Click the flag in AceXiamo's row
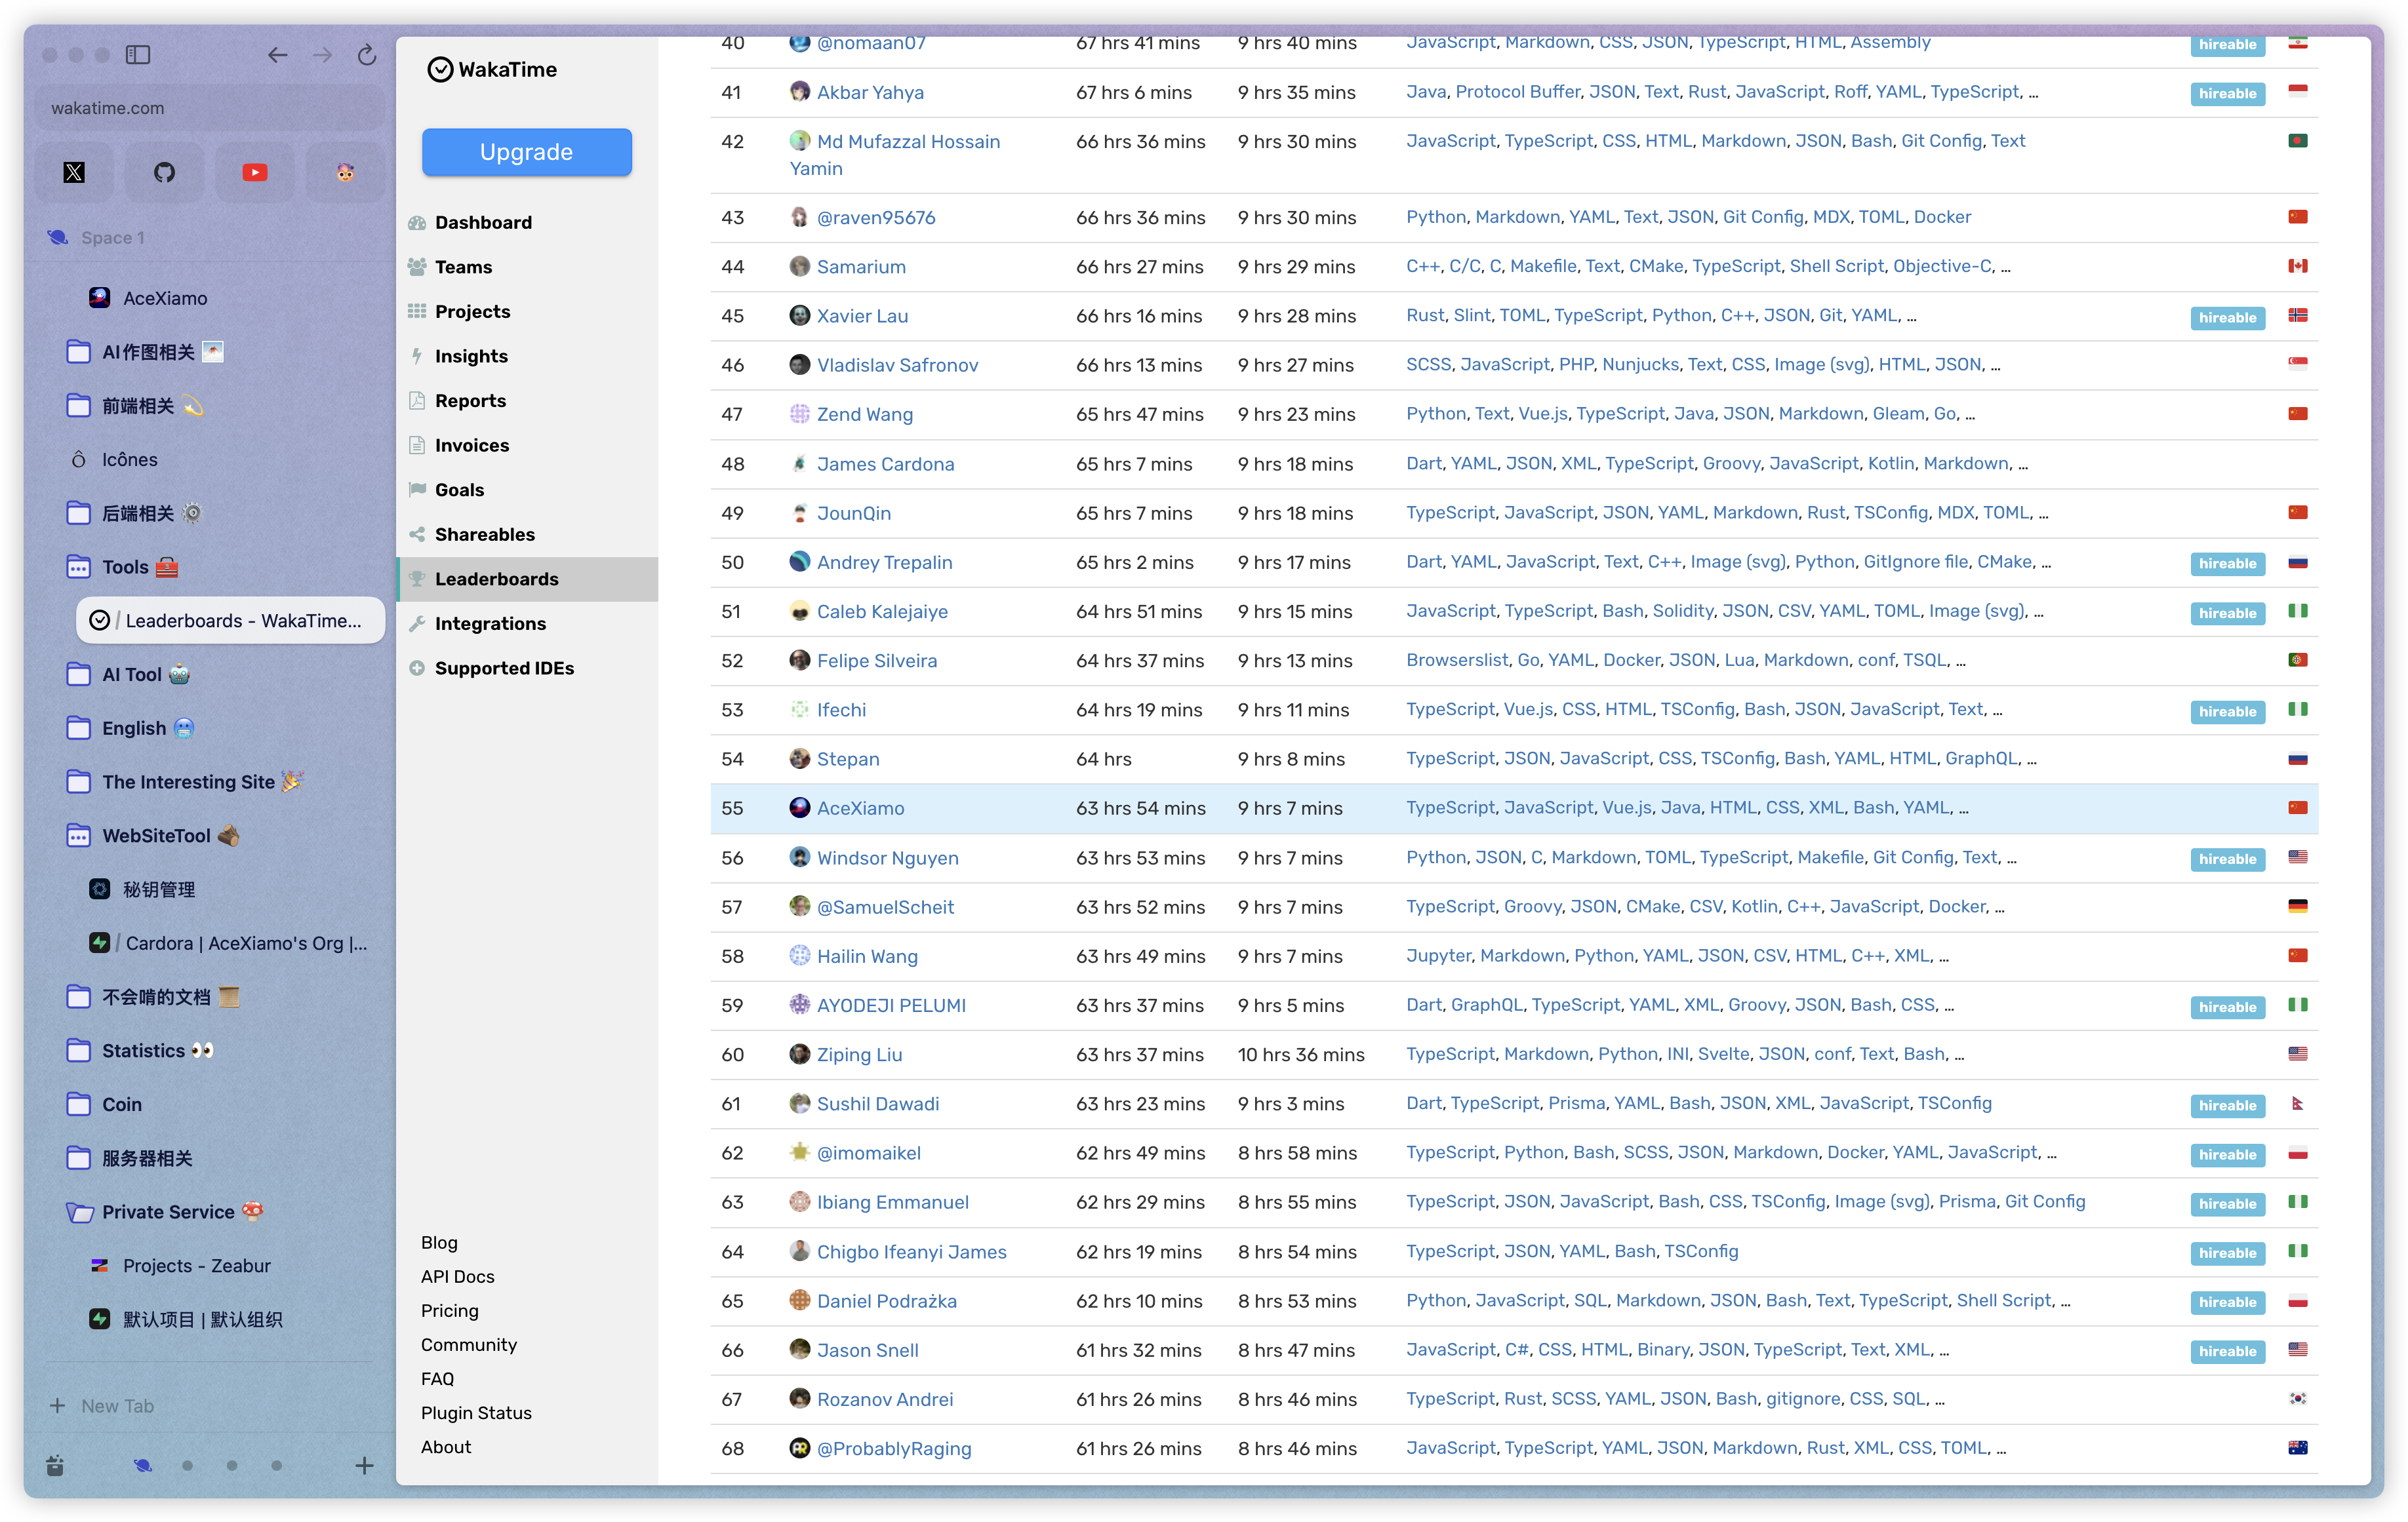Image resolution: width=2408 pixels, height=1522 pixels. pos(2298,808)
